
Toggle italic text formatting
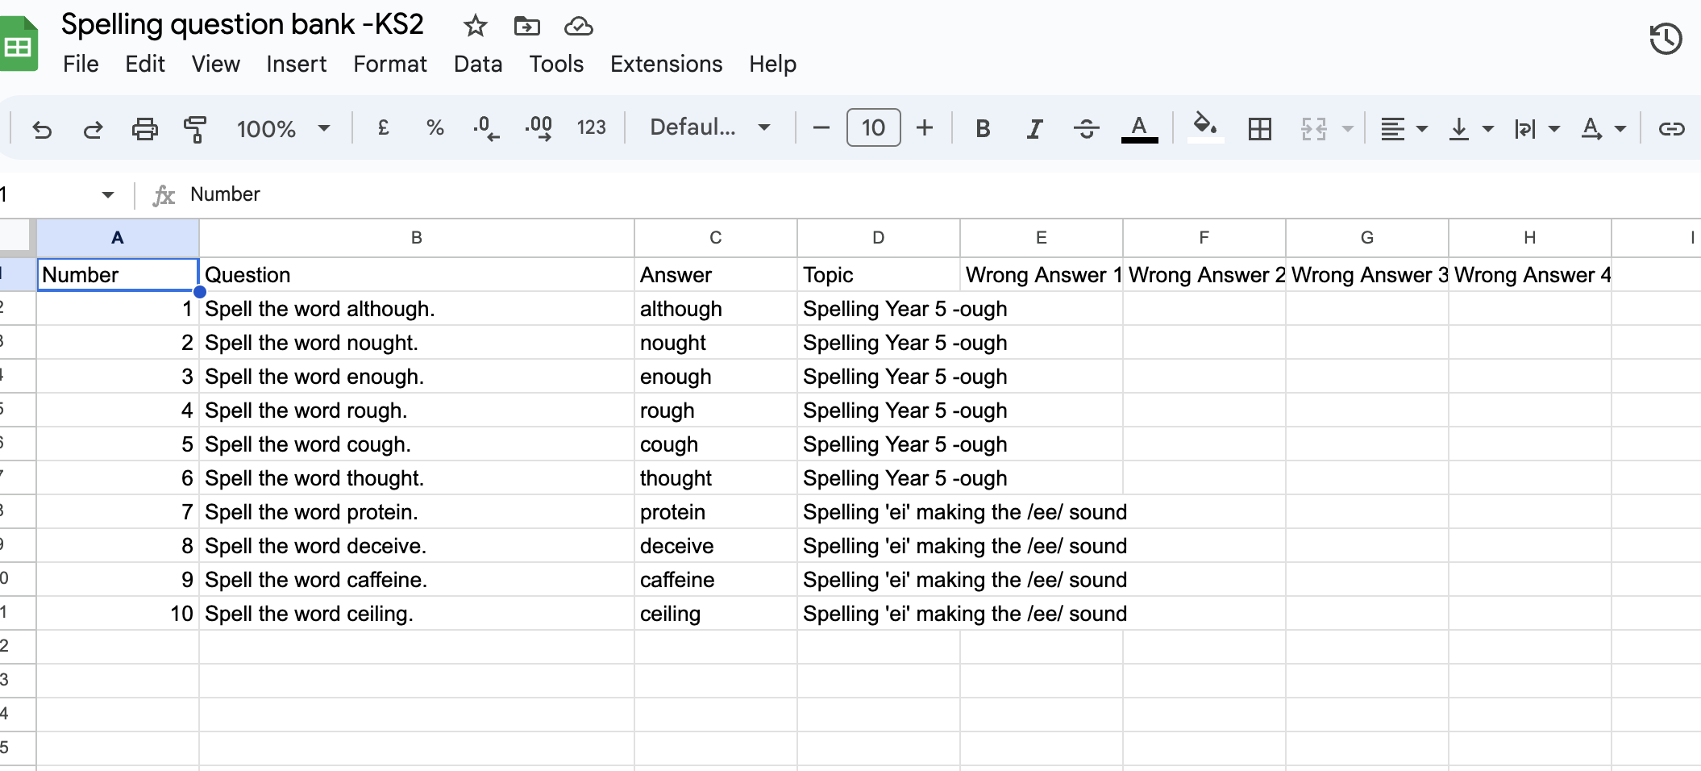[1034, 129]
